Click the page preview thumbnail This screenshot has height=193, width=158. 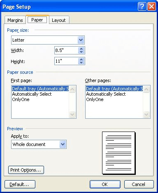click(119, 153)
